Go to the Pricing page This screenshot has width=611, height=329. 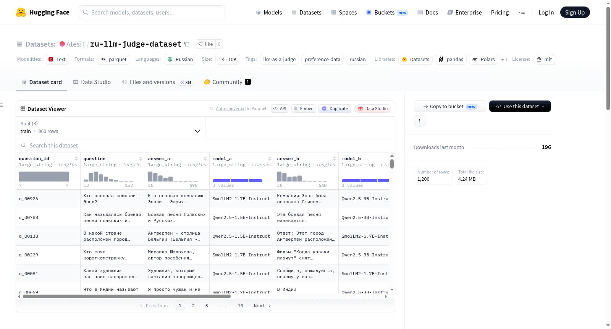click(x=500, y=12)
